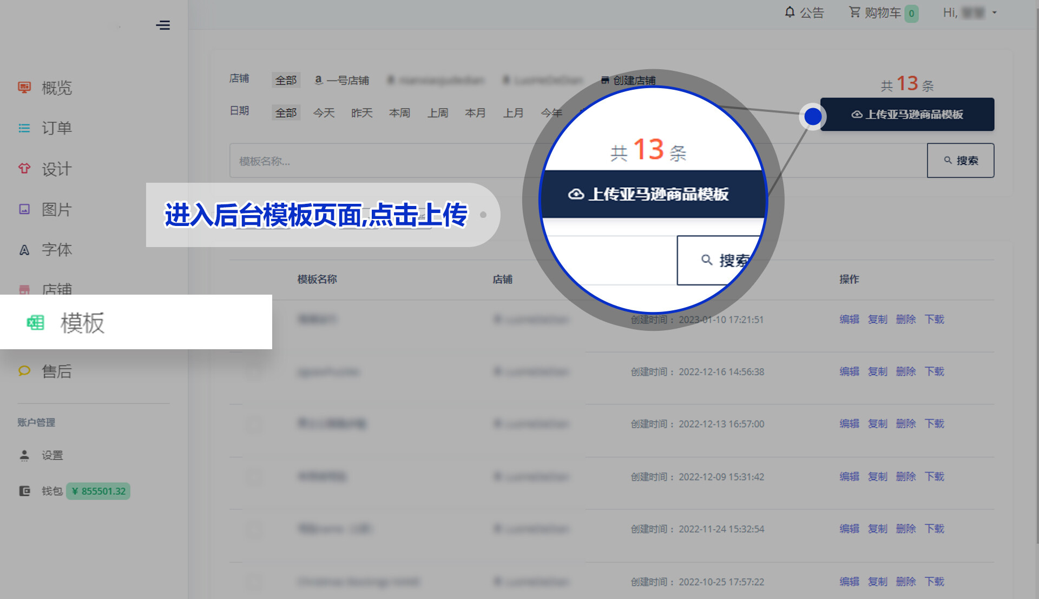
Task: Click 删除 for 2022-11-24 template
Action: click(905, 528)
